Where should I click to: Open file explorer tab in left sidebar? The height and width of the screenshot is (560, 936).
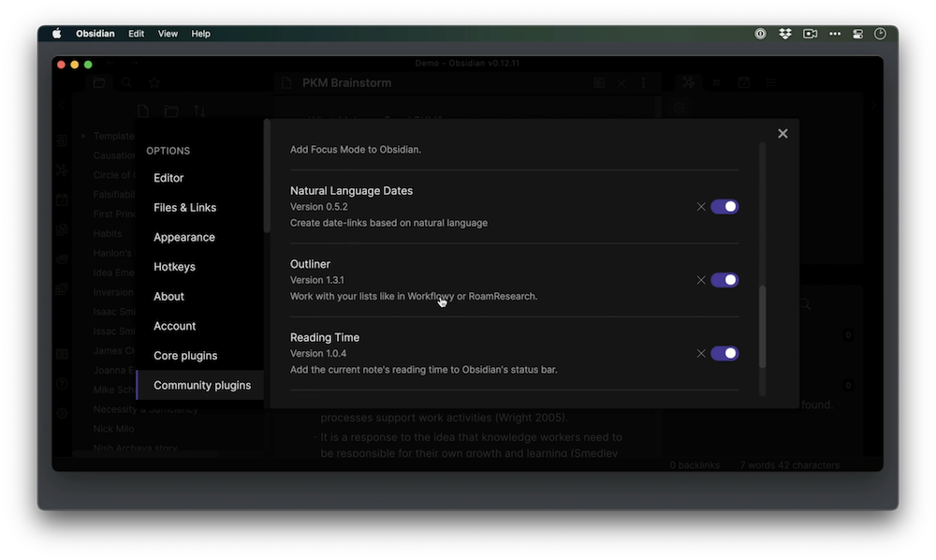(99, 82)
